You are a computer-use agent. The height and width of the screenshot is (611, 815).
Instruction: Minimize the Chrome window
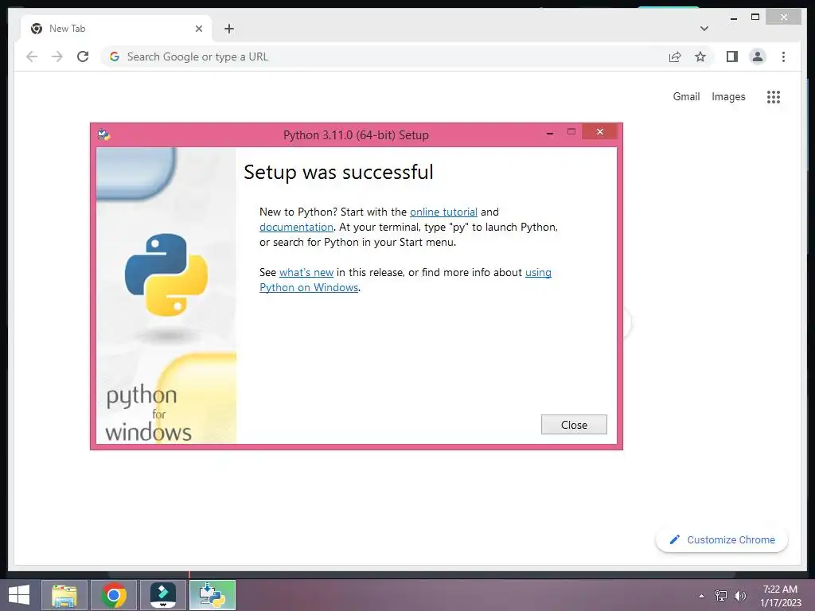pos(733,18)
